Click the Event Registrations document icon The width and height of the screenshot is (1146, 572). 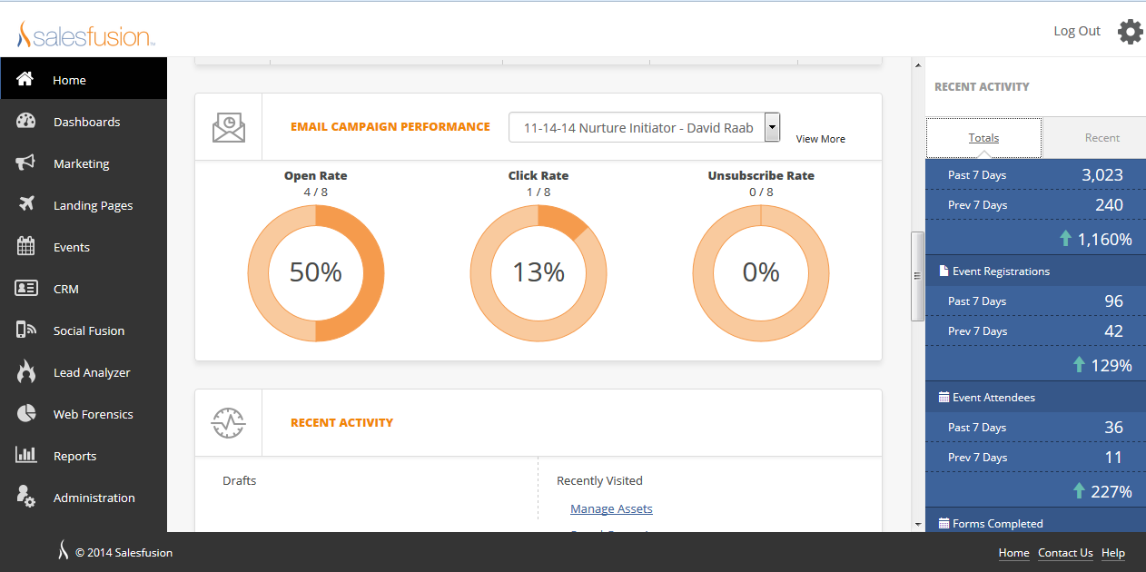(x=943, y=271)
